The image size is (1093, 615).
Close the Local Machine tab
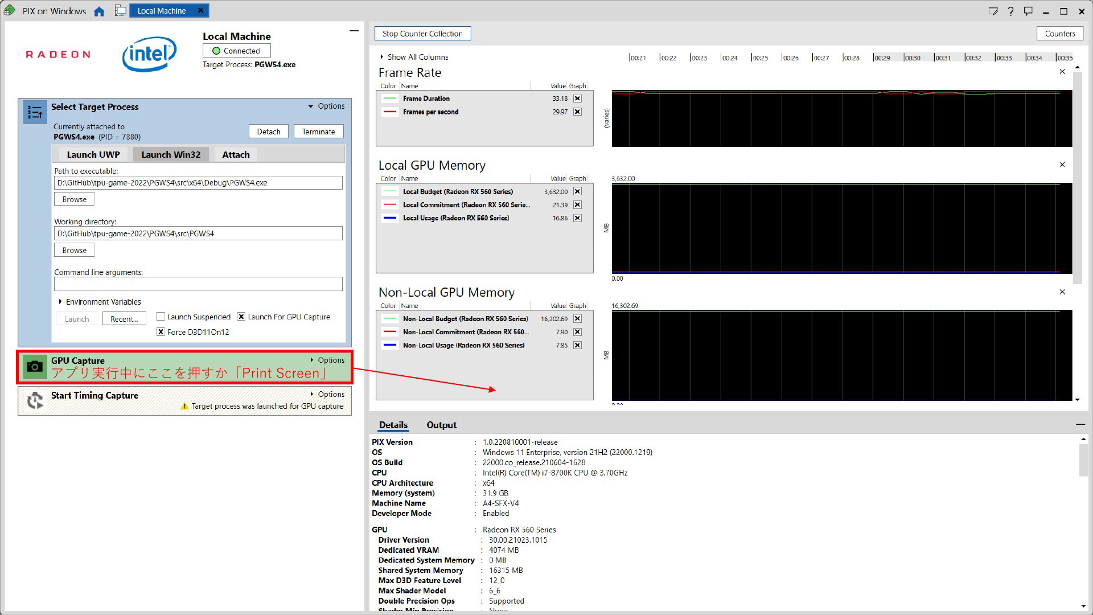(200, 10)
